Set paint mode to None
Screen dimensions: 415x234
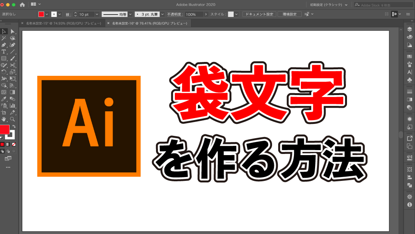(x=14, y=144)
